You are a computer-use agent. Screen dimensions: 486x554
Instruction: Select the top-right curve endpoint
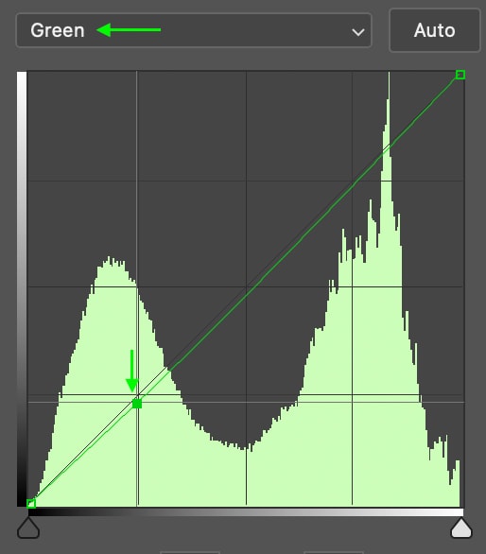point(460,75)
